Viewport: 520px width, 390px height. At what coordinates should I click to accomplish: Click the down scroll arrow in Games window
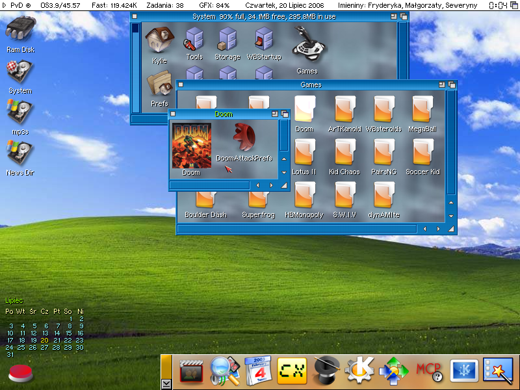coord(451,216)
